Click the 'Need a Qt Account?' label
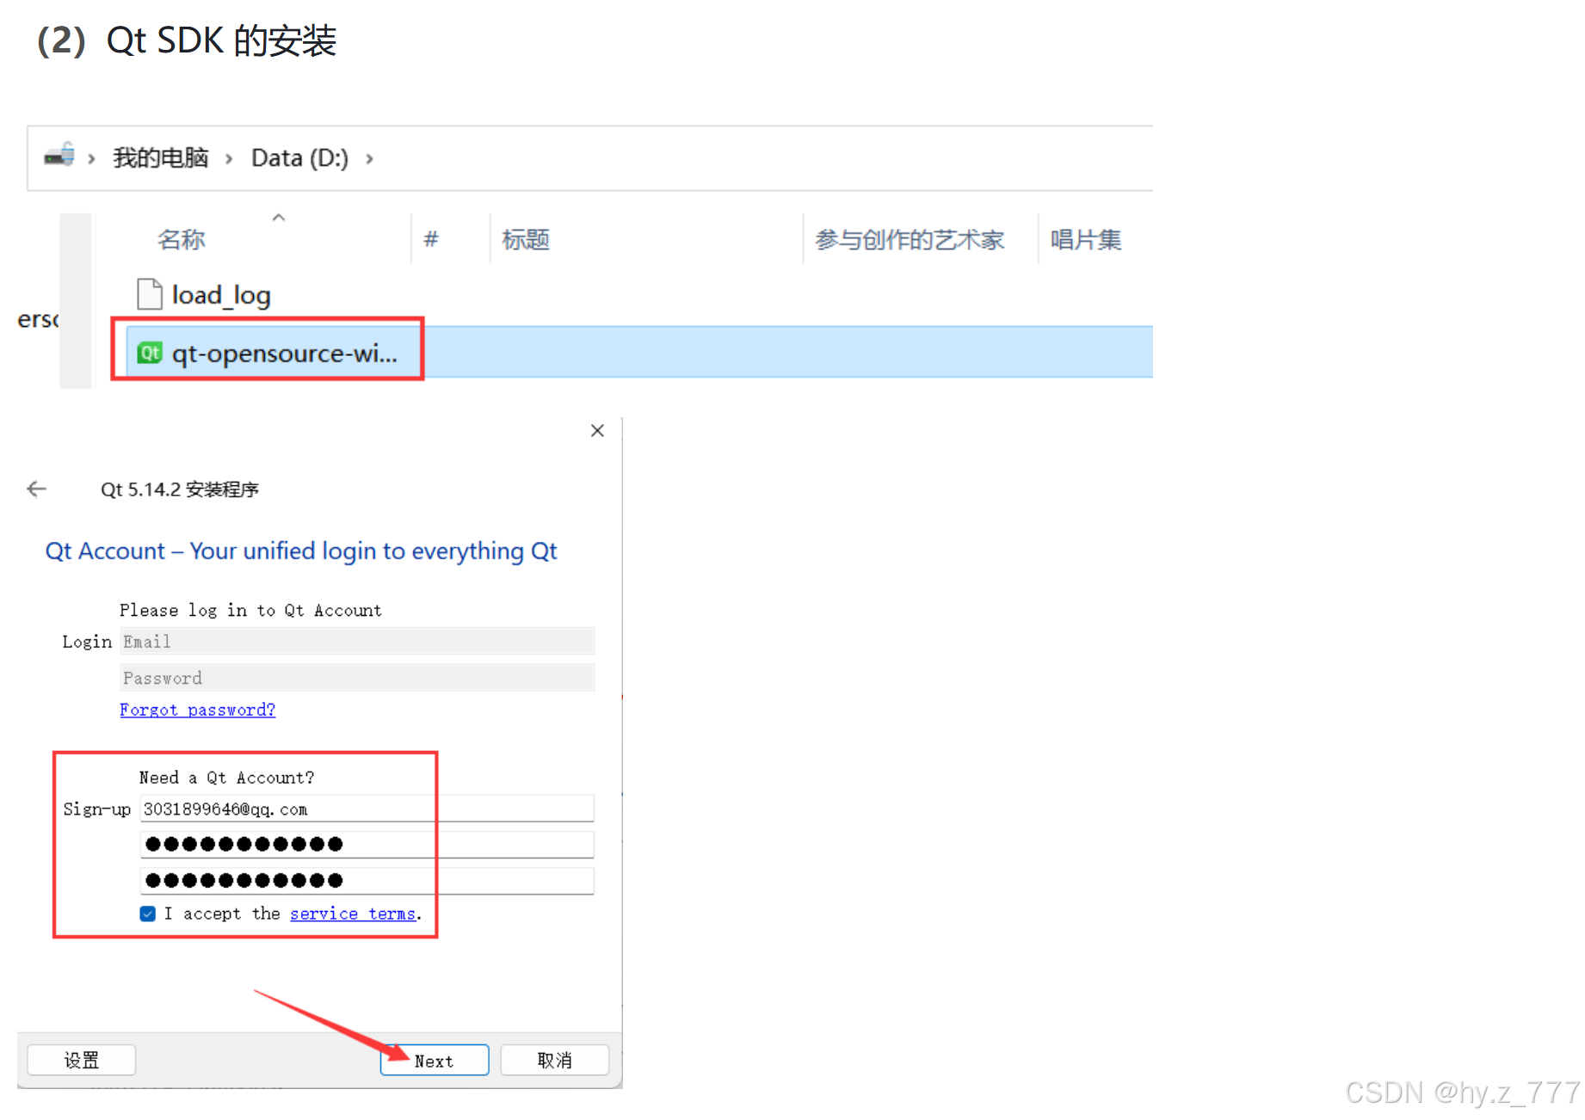 click(x=227, y=778)
